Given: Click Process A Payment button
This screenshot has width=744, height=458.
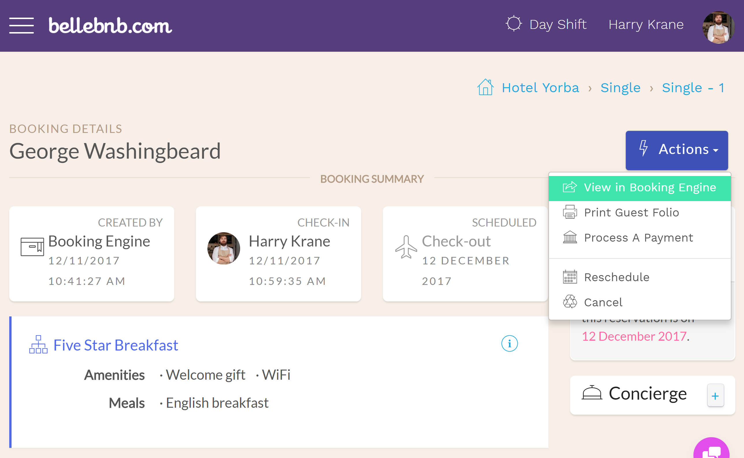Looking at the screenshot, I should 638,238.
